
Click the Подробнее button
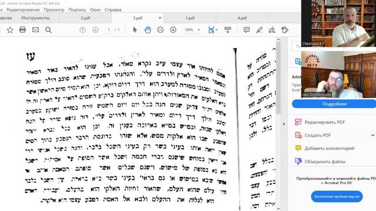point(334,104)
